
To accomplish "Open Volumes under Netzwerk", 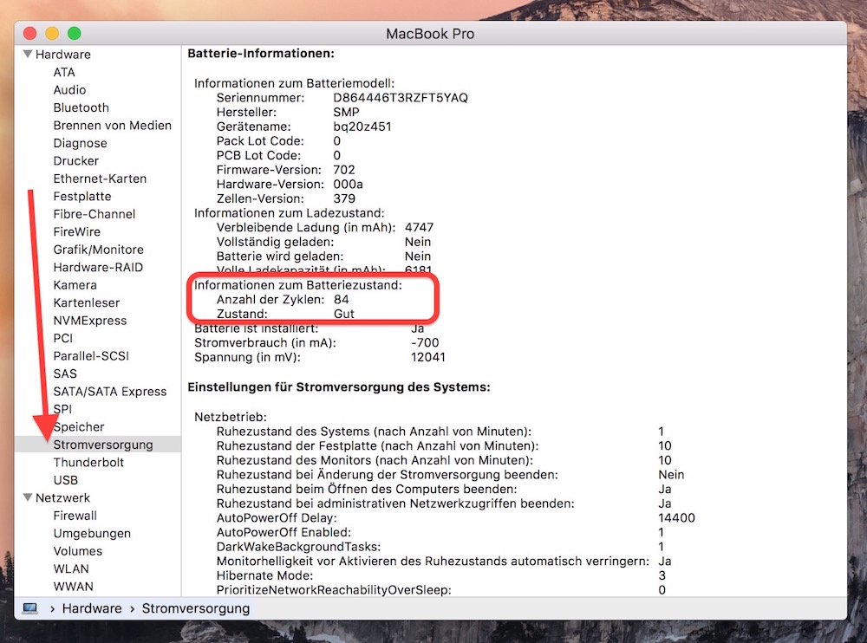I will 78,551.
